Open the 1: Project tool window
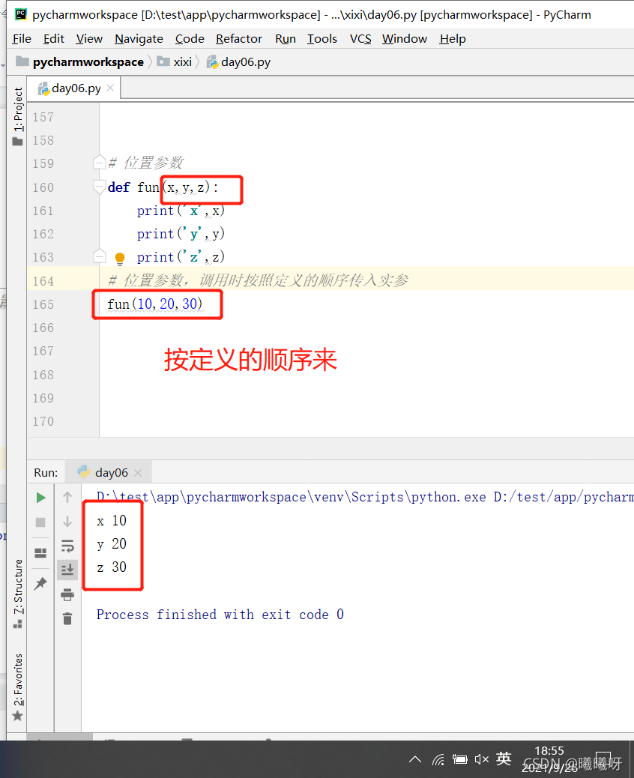The image size is (634, 778). coord(18,109)
